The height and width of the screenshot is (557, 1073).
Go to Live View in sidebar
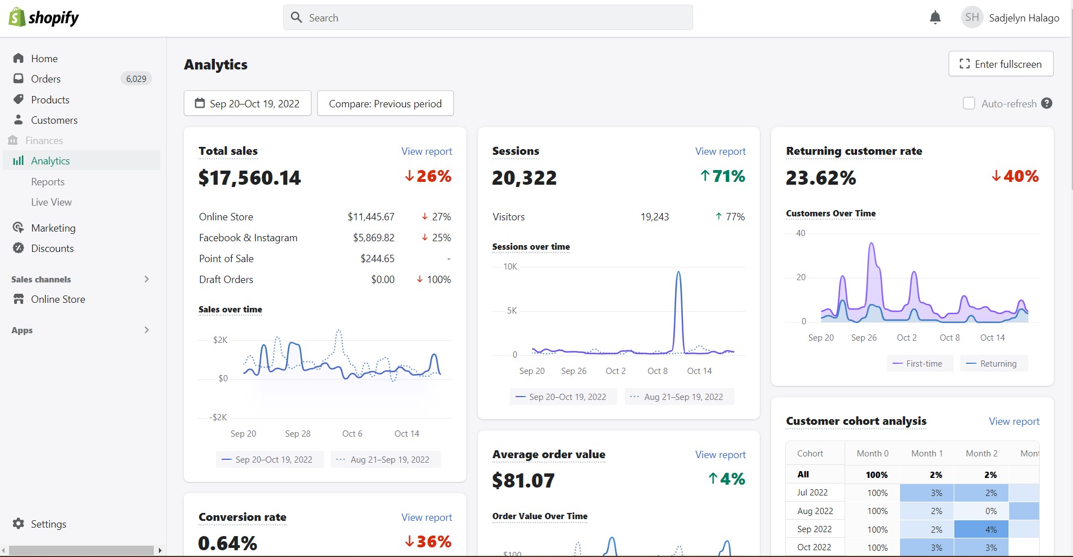[51, 202]
